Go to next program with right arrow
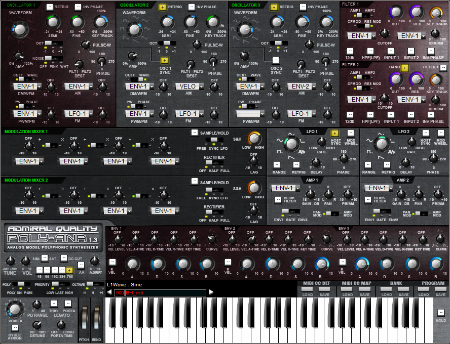Image resolution: width=450 pixels, height=344 pixels. (x=211, y=292)
